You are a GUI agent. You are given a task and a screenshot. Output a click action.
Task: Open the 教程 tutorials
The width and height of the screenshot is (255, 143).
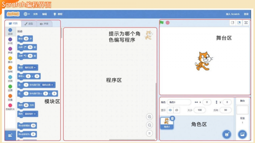pyautogui.click(x=58, y=14)
